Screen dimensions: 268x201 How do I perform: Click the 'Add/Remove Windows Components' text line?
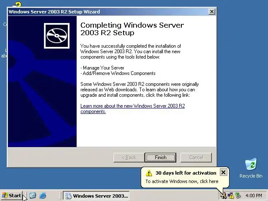click(x=118, y=73)
